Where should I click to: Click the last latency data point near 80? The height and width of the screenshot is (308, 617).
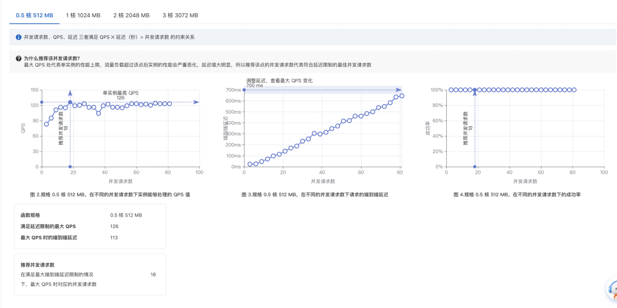coord(402,96)
